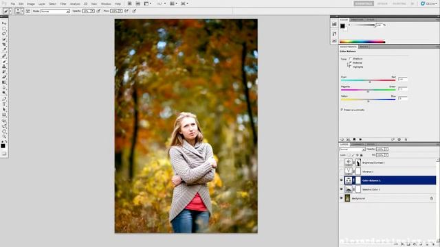440x247 pixels.
Task: Select the Horizontal Type tool
Action: point(4,104)
